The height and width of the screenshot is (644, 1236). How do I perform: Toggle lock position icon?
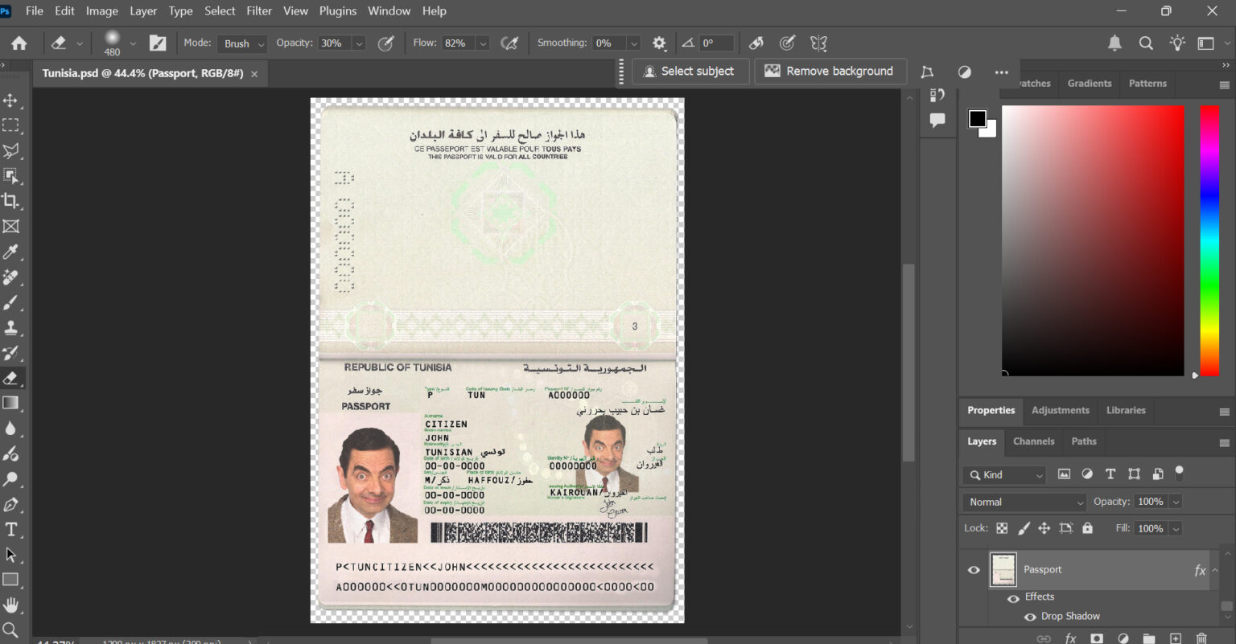[x=1044, y=528]
